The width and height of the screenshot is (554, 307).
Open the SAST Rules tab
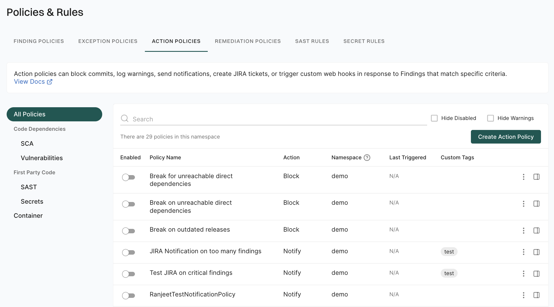(x=312, y=41)
